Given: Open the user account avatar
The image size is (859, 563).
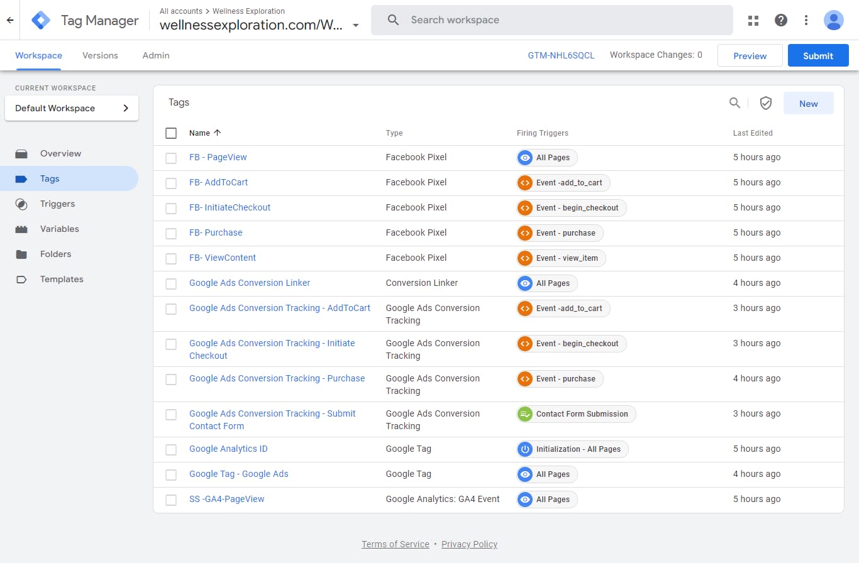Looking at the screenshot, I should (834, 20).
